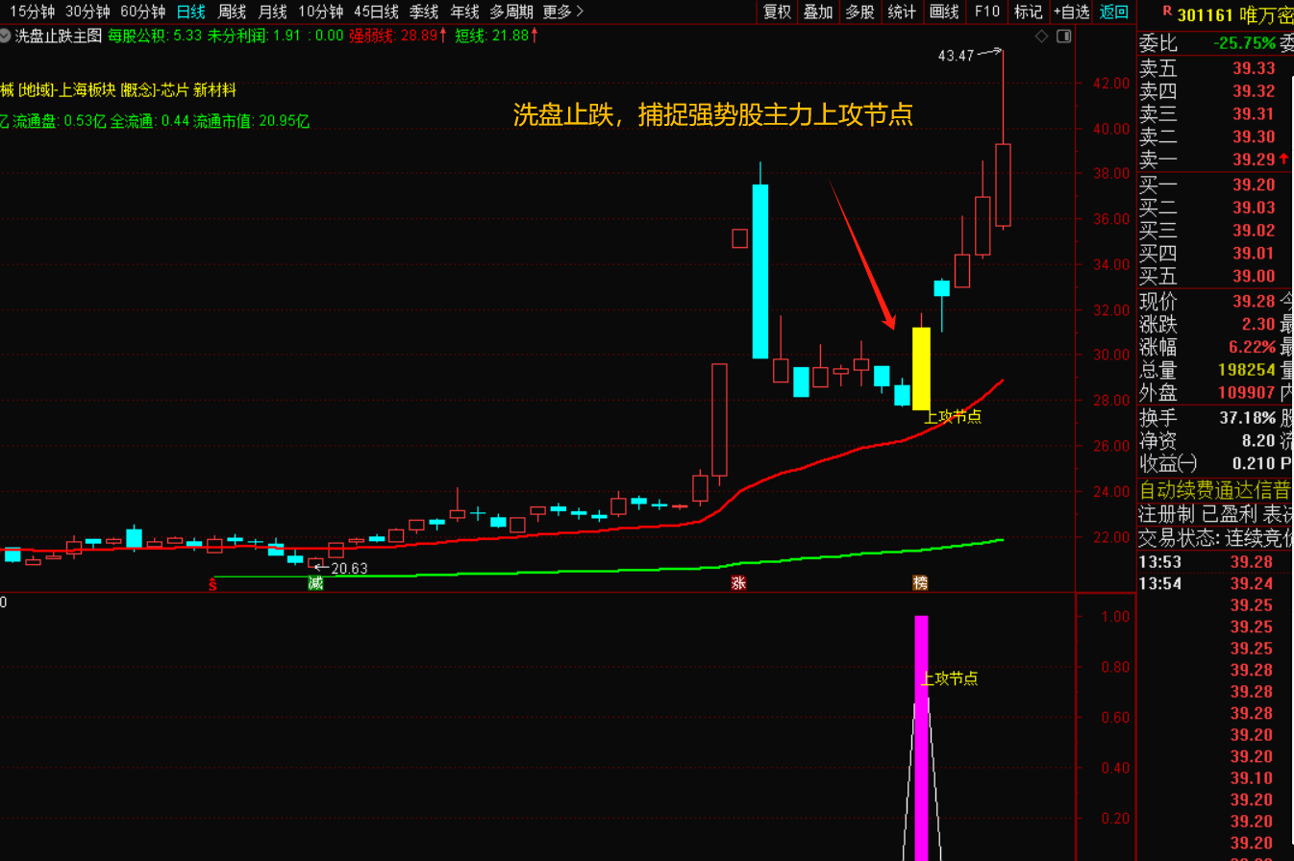Click the 榜 marker icon
1294x861 pixels.
(921, 583)
